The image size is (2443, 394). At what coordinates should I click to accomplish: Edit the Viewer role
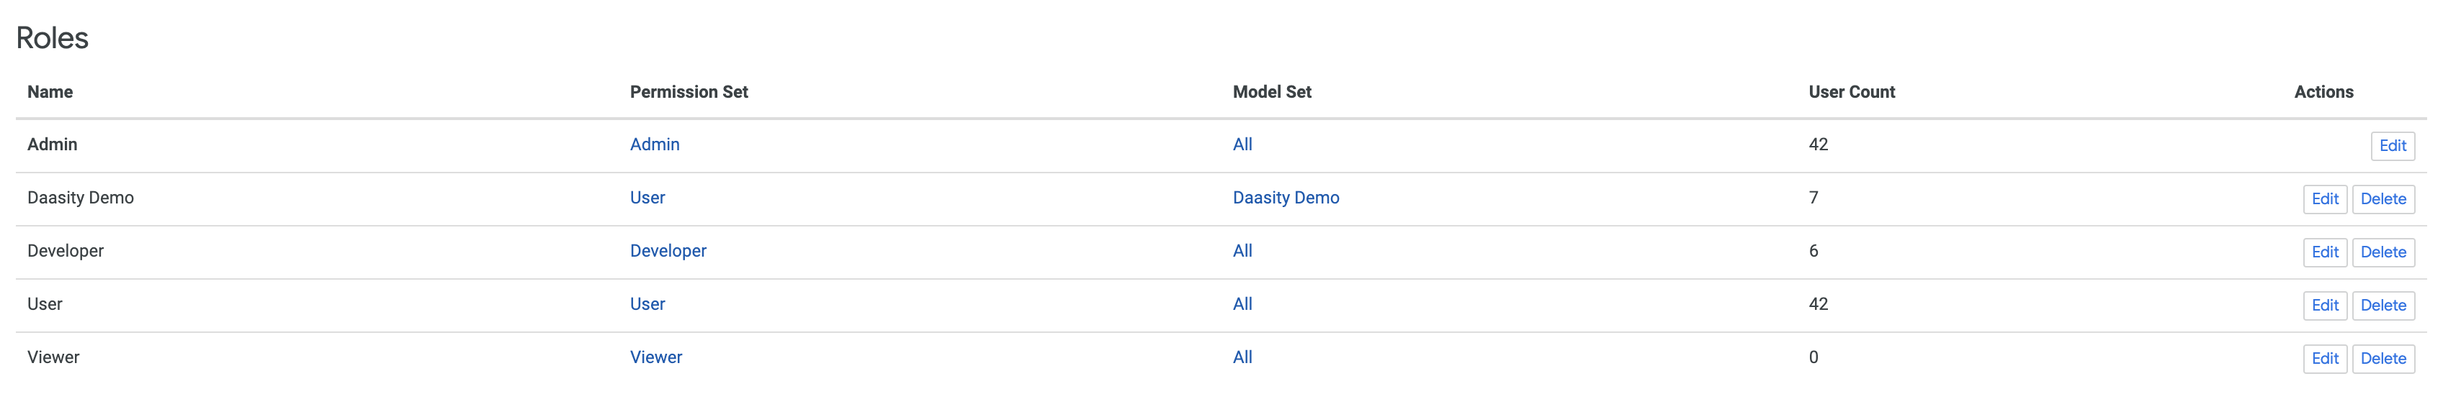pyautogui.click(x=2324, y=358)
